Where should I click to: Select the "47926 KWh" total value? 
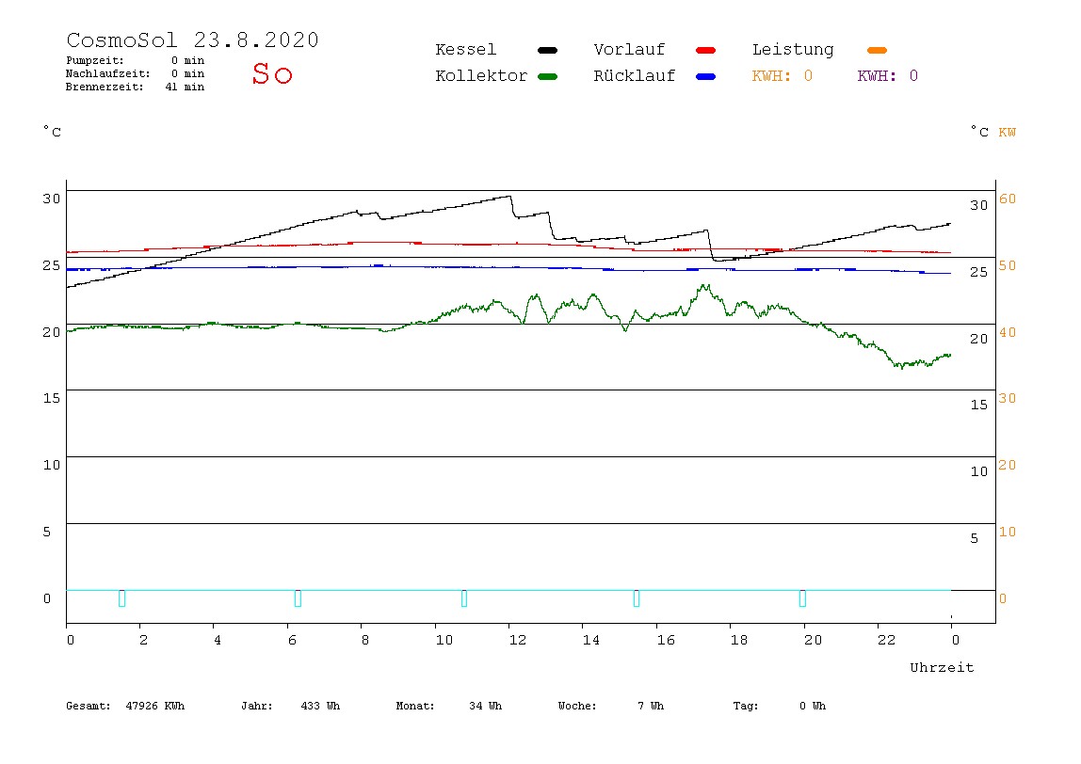coord(155,706)
